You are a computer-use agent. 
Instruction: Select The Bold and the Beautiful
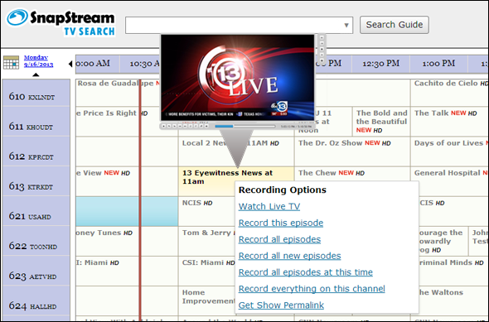pyautogui.click(x=381, y=122)
